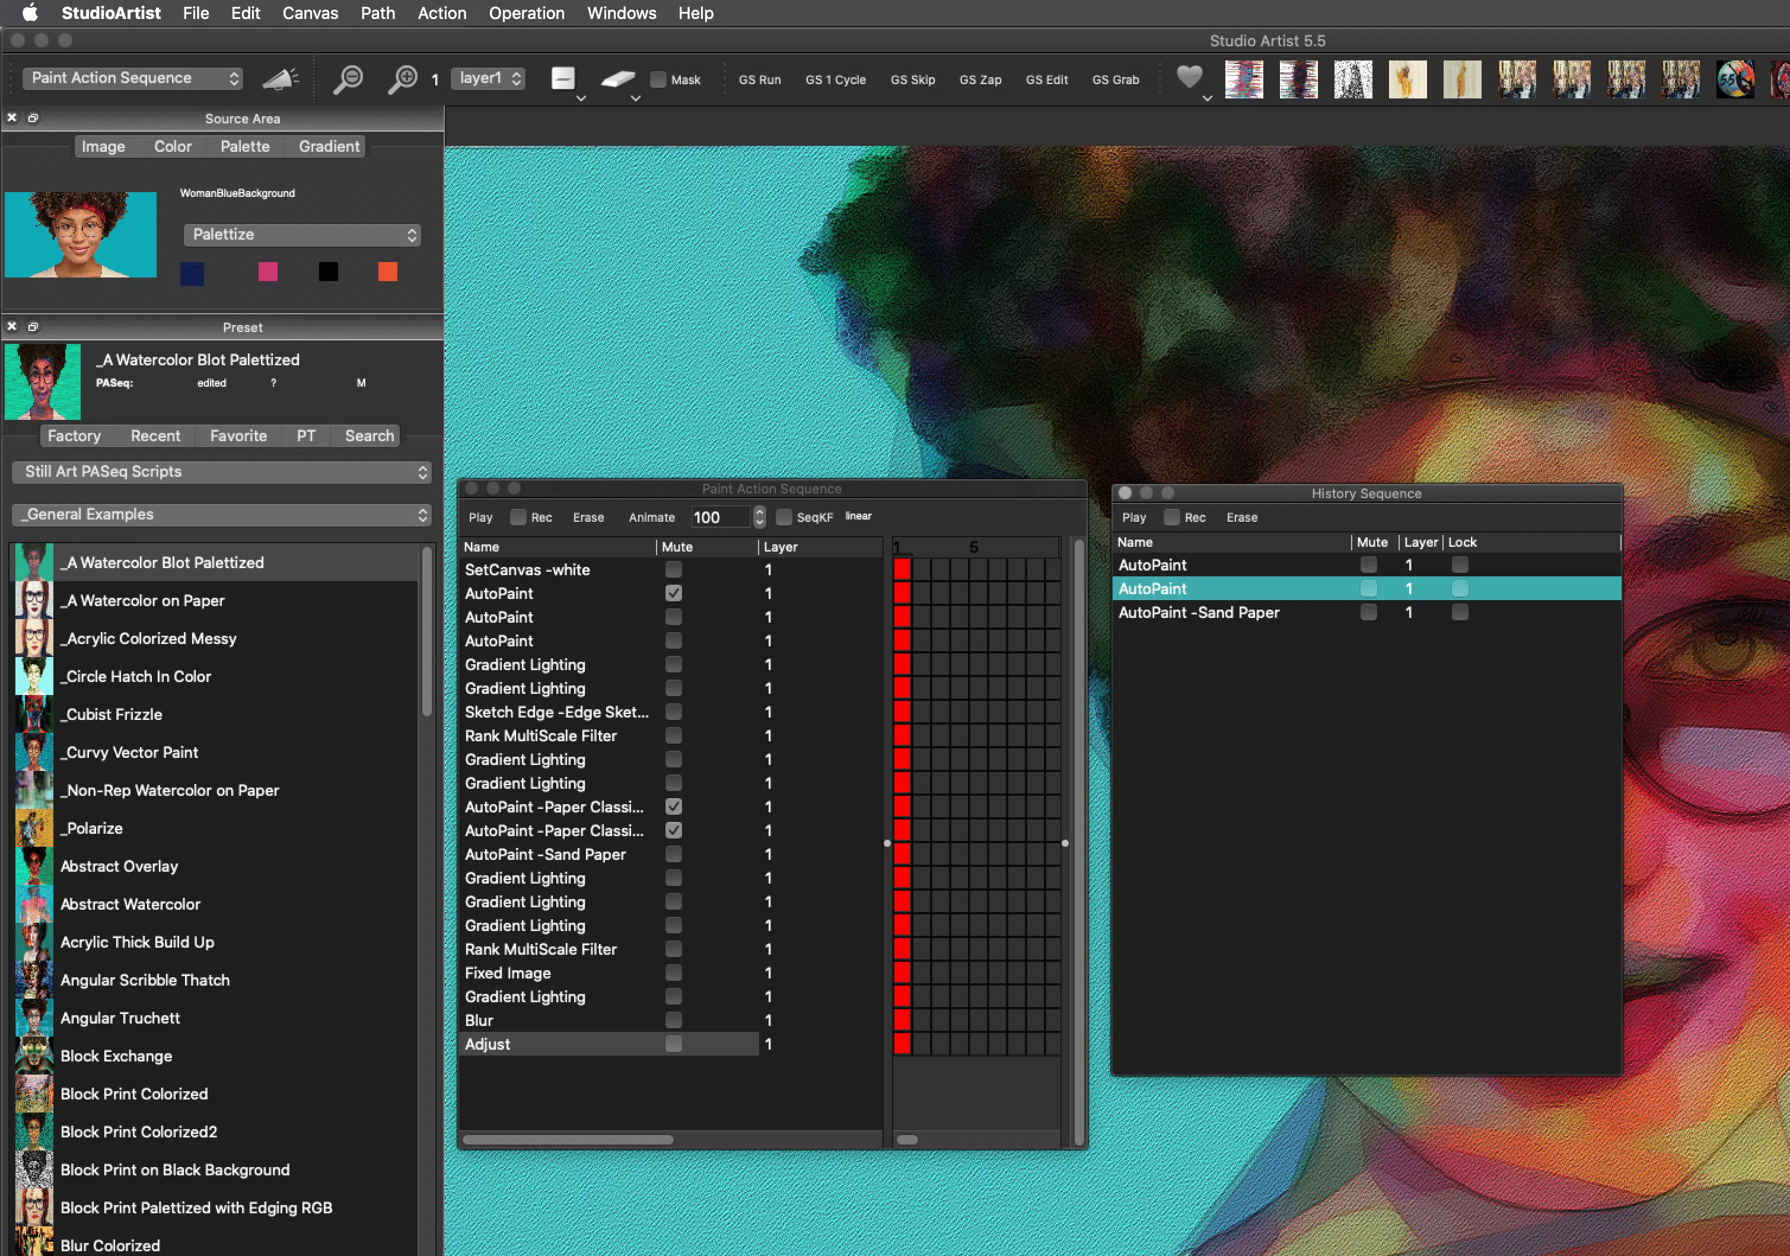The image size is (1790, 1256).
Task: Click the Watercolor Blot Palettized preset preview image
Action: (x=43, y=382)
